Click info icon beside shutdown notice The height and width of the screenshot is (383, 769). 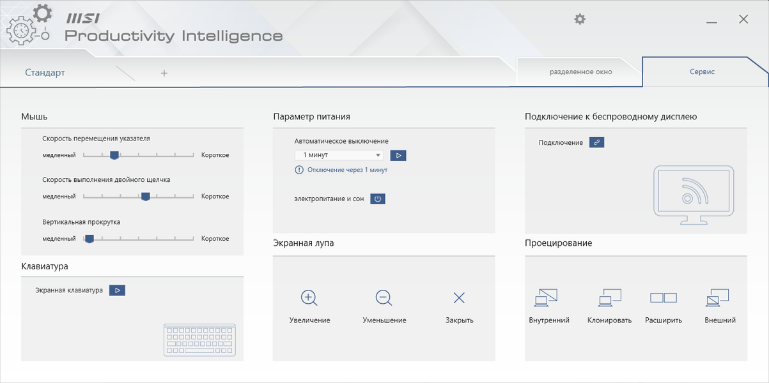coord(299,170)
